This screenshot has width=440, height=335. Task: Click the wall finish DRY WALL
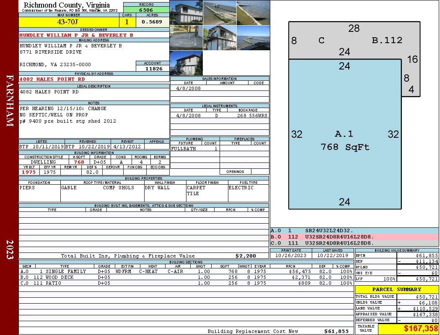[157, 188]
